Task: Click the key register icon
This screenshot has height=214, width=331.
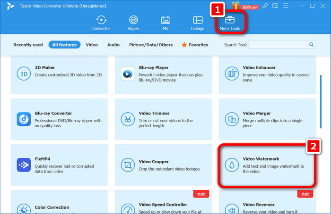Action: [265, 6]
